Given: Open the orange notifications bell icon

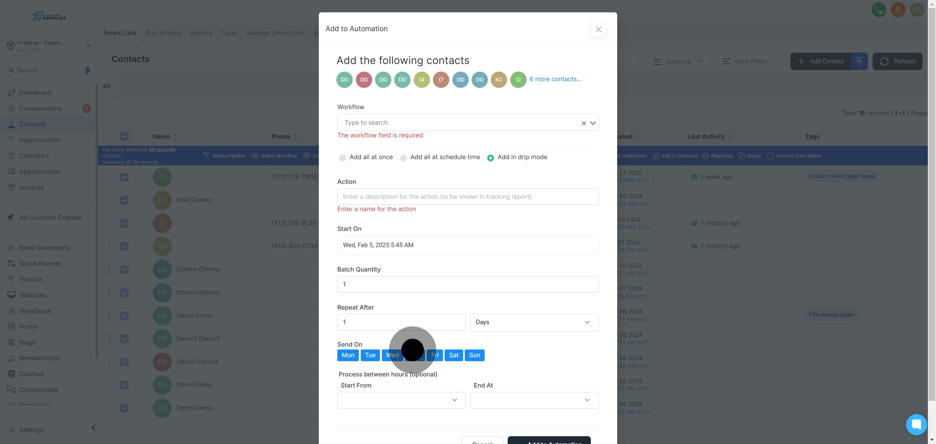Looking at the screenshot, I should click(x=898, y=10).
